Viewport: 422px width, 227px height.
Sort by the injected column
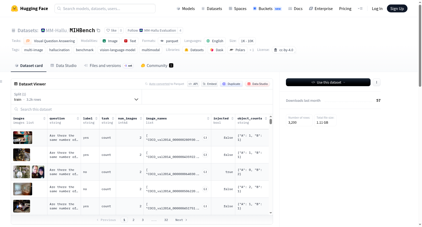pos(232,118)
